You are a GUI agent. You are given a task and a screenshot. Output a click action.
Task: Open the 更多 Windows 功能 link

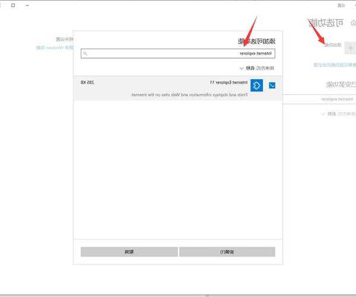49,47
